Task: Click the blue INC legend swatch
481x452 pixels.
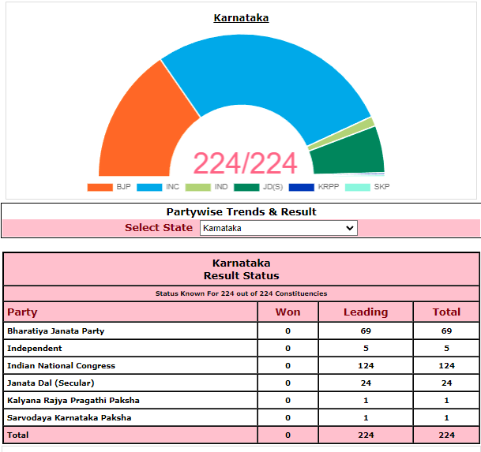Action: 149,187
